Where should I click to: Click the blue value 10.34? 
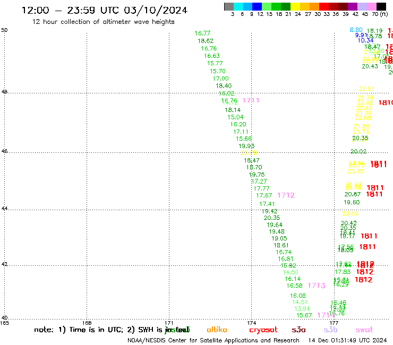pos(366,40)
